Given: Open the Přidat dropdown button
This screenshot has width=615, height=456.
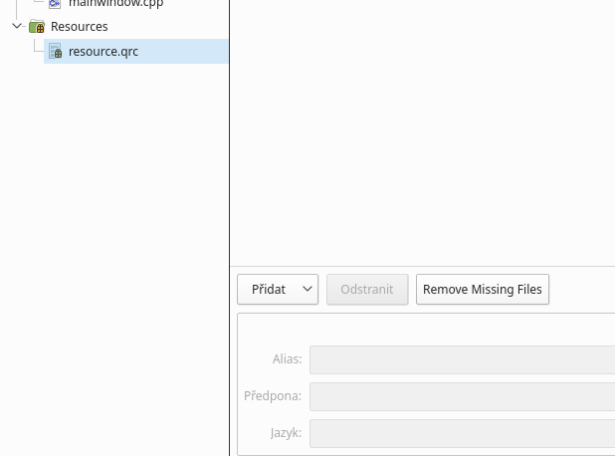Looking at the screenshot, I should 278,289.
